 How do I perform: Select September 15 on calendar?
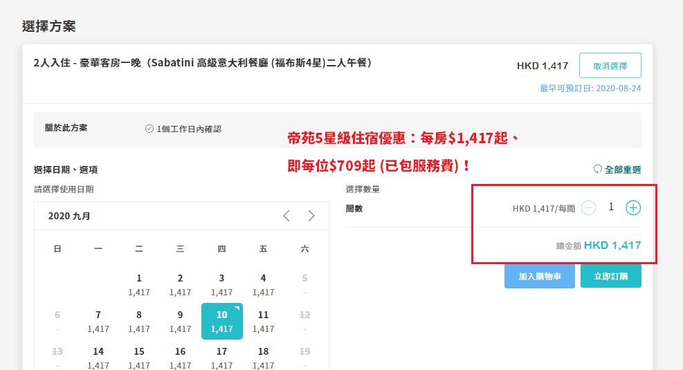pos(139,358)
